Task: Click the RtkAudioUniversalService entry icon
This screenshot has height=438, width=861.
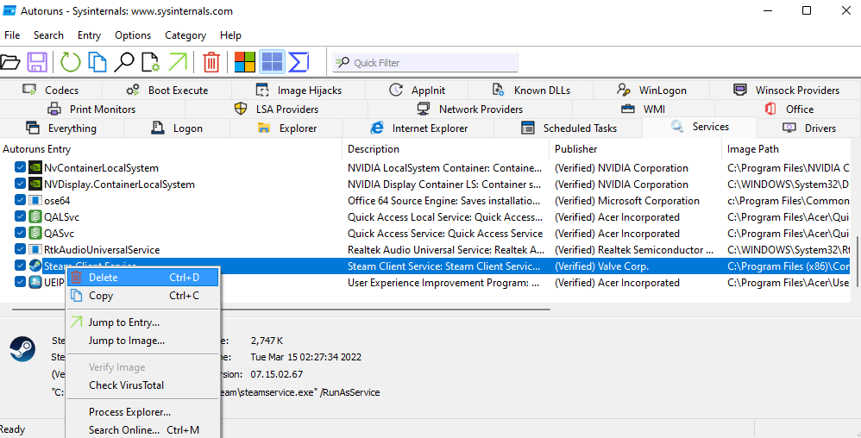Action: pyautogui.click(x=35, y=250)
